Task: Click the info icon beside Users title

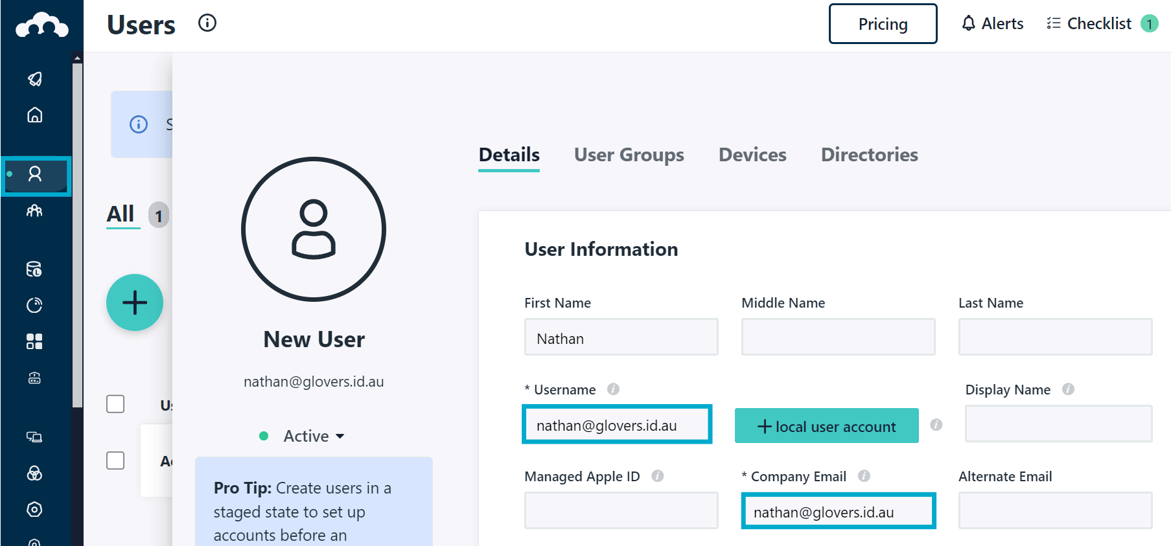Action: pyautogui.click(x=207, y=23)
